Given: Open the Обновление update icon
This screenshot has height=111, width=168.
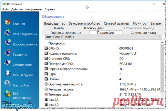Looking at the screenshot, I should point(7,64).
